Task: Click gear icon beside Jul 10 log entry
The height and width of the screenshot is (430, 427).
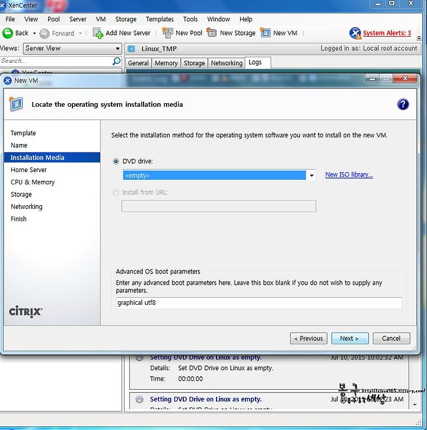Action: 139,358
